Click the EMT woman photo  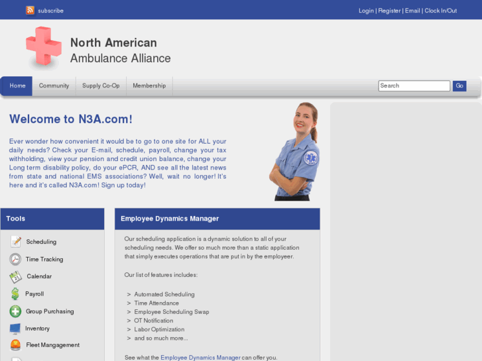(294, 152)
